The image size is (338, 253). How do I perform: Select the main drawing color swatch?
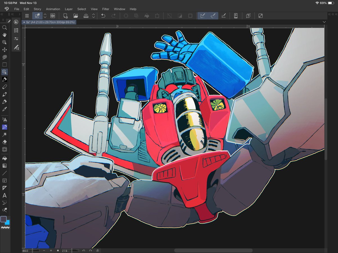tap(3, 219)
